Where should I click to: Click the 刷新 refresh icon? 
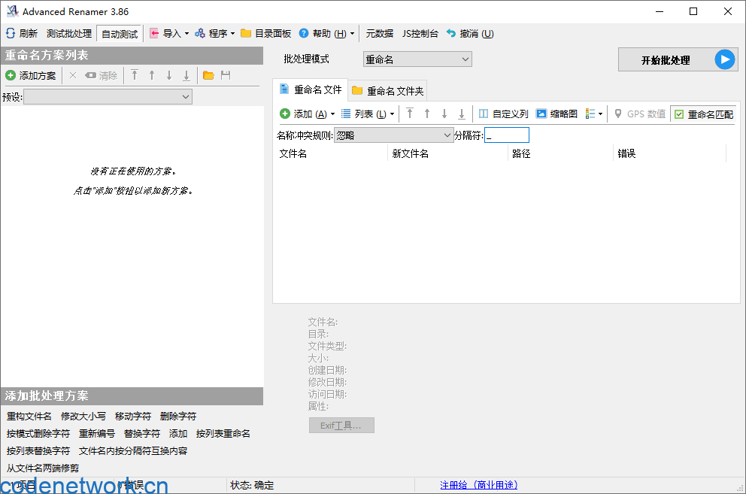pyautogui.click(x=11, y=33)
